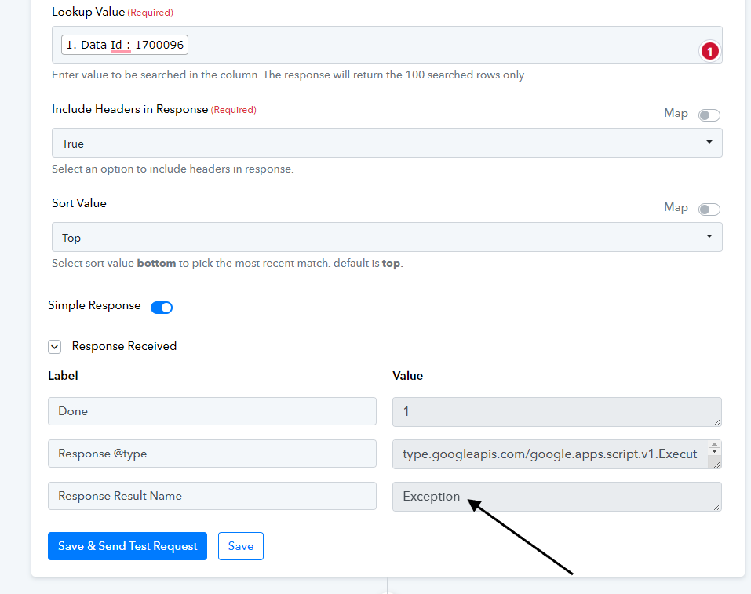Click the Response @type label field
Screen dimensions: 751x594
(x=212, y=454)
